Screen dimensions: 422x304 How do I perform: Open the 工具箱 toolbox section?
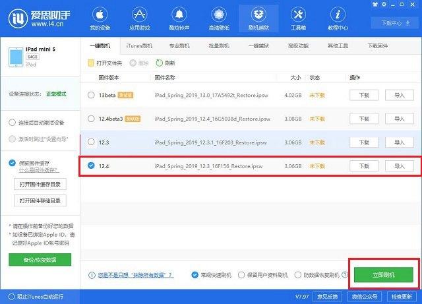pos(298,18)
